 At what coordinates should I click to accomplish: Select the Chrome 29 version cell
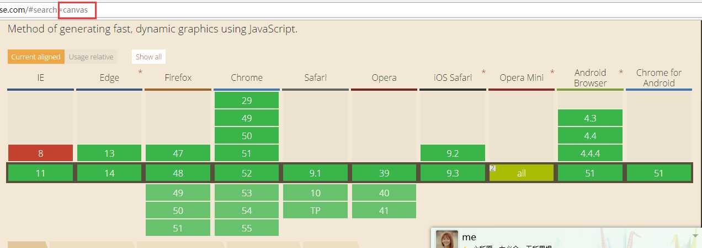[x=247, y=100]
